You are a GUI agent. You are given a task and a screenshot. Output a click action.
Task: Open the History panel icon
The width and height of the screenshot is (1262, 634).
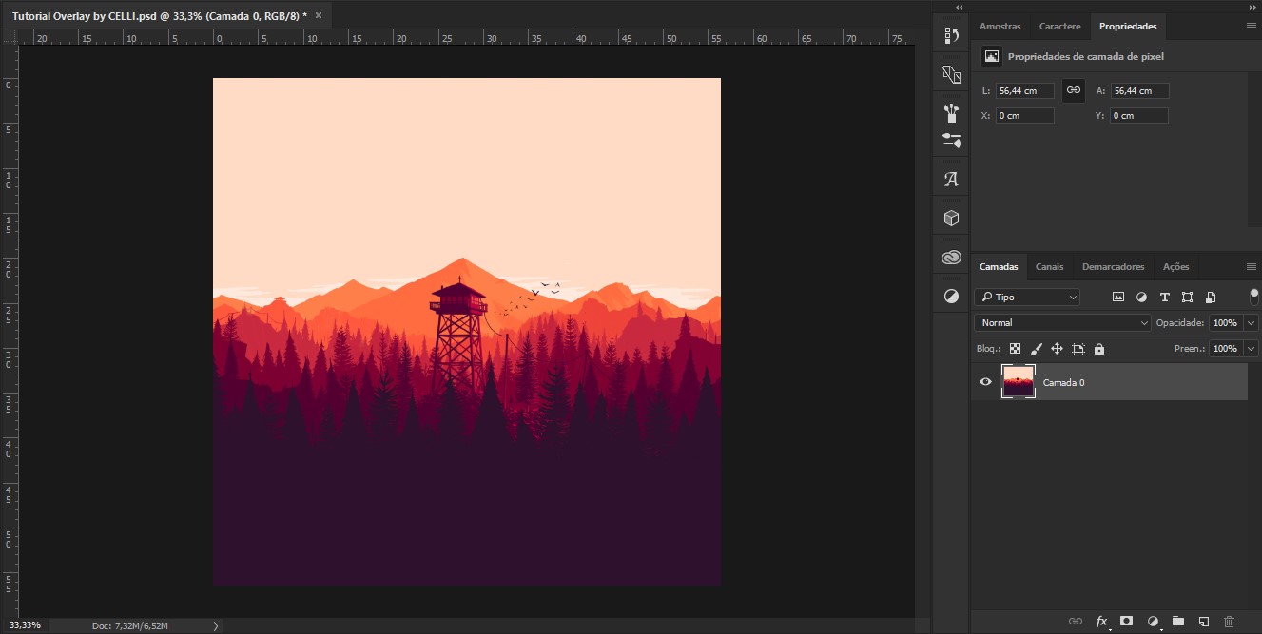951,36
